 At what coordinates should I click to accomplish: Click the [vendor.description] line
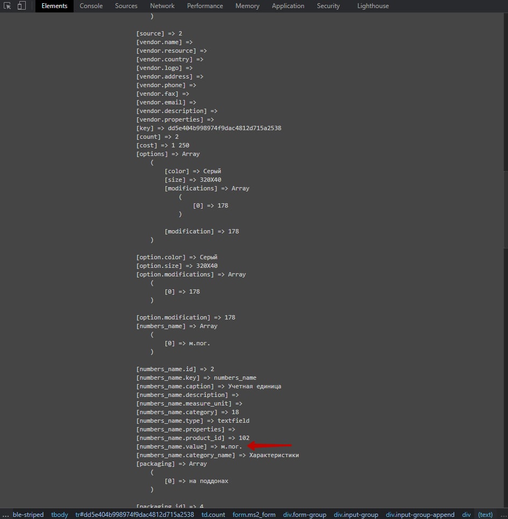pyautogui.click(x=177, y=111)
